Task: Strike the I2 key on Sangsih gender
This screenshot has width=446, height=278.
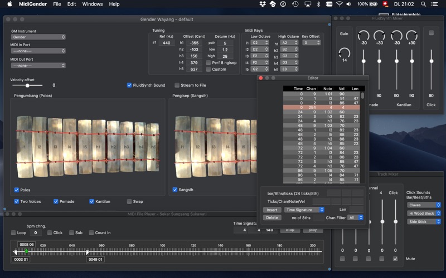Action: pos(198,147)
